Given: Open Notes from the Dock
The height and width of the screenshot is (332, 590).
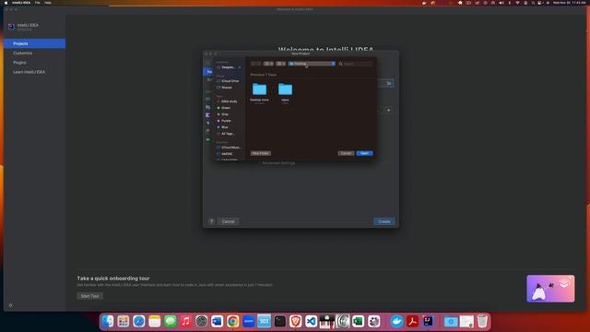Looking at the screenshot, I should pos(155,321).
